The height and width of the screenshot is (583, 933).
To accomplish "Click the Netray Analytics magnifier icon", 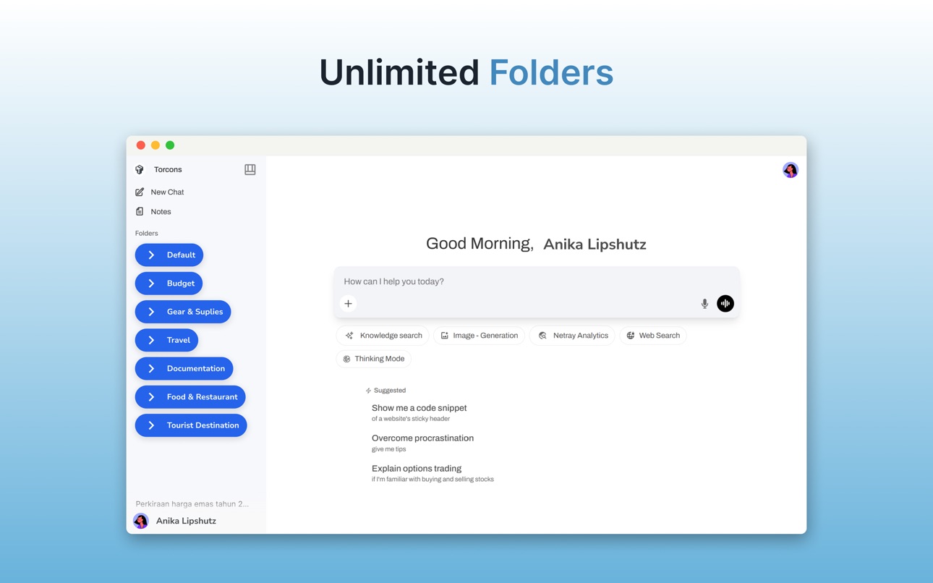I will tap(542, 336).
